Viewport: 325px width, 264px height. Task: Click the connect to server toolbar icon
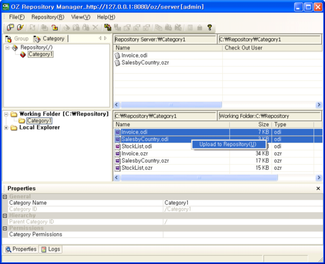pos(10,27)
